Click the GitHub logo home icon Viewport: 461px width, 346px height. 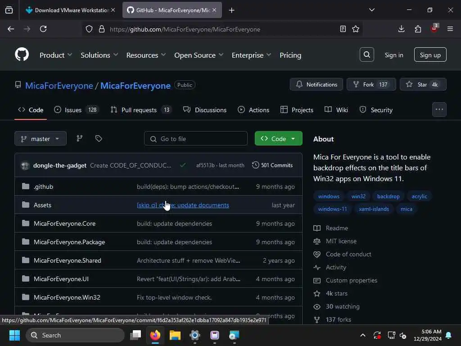point(22,55)
